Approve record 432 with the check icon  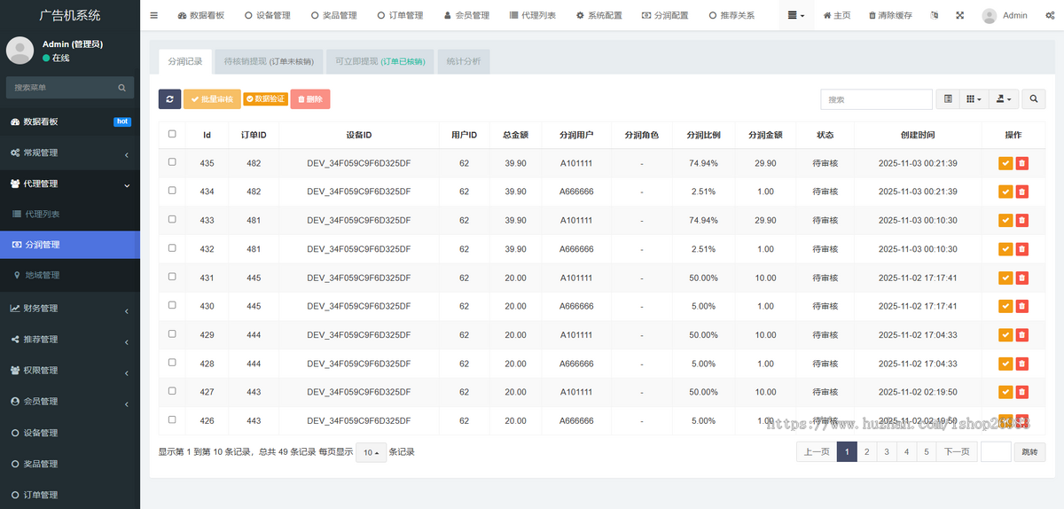click(x=1005, y=249)
